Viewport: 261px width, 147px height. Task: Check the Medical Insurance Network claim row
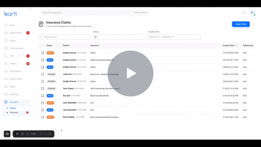pyautogui.click(x=42, y=60)
